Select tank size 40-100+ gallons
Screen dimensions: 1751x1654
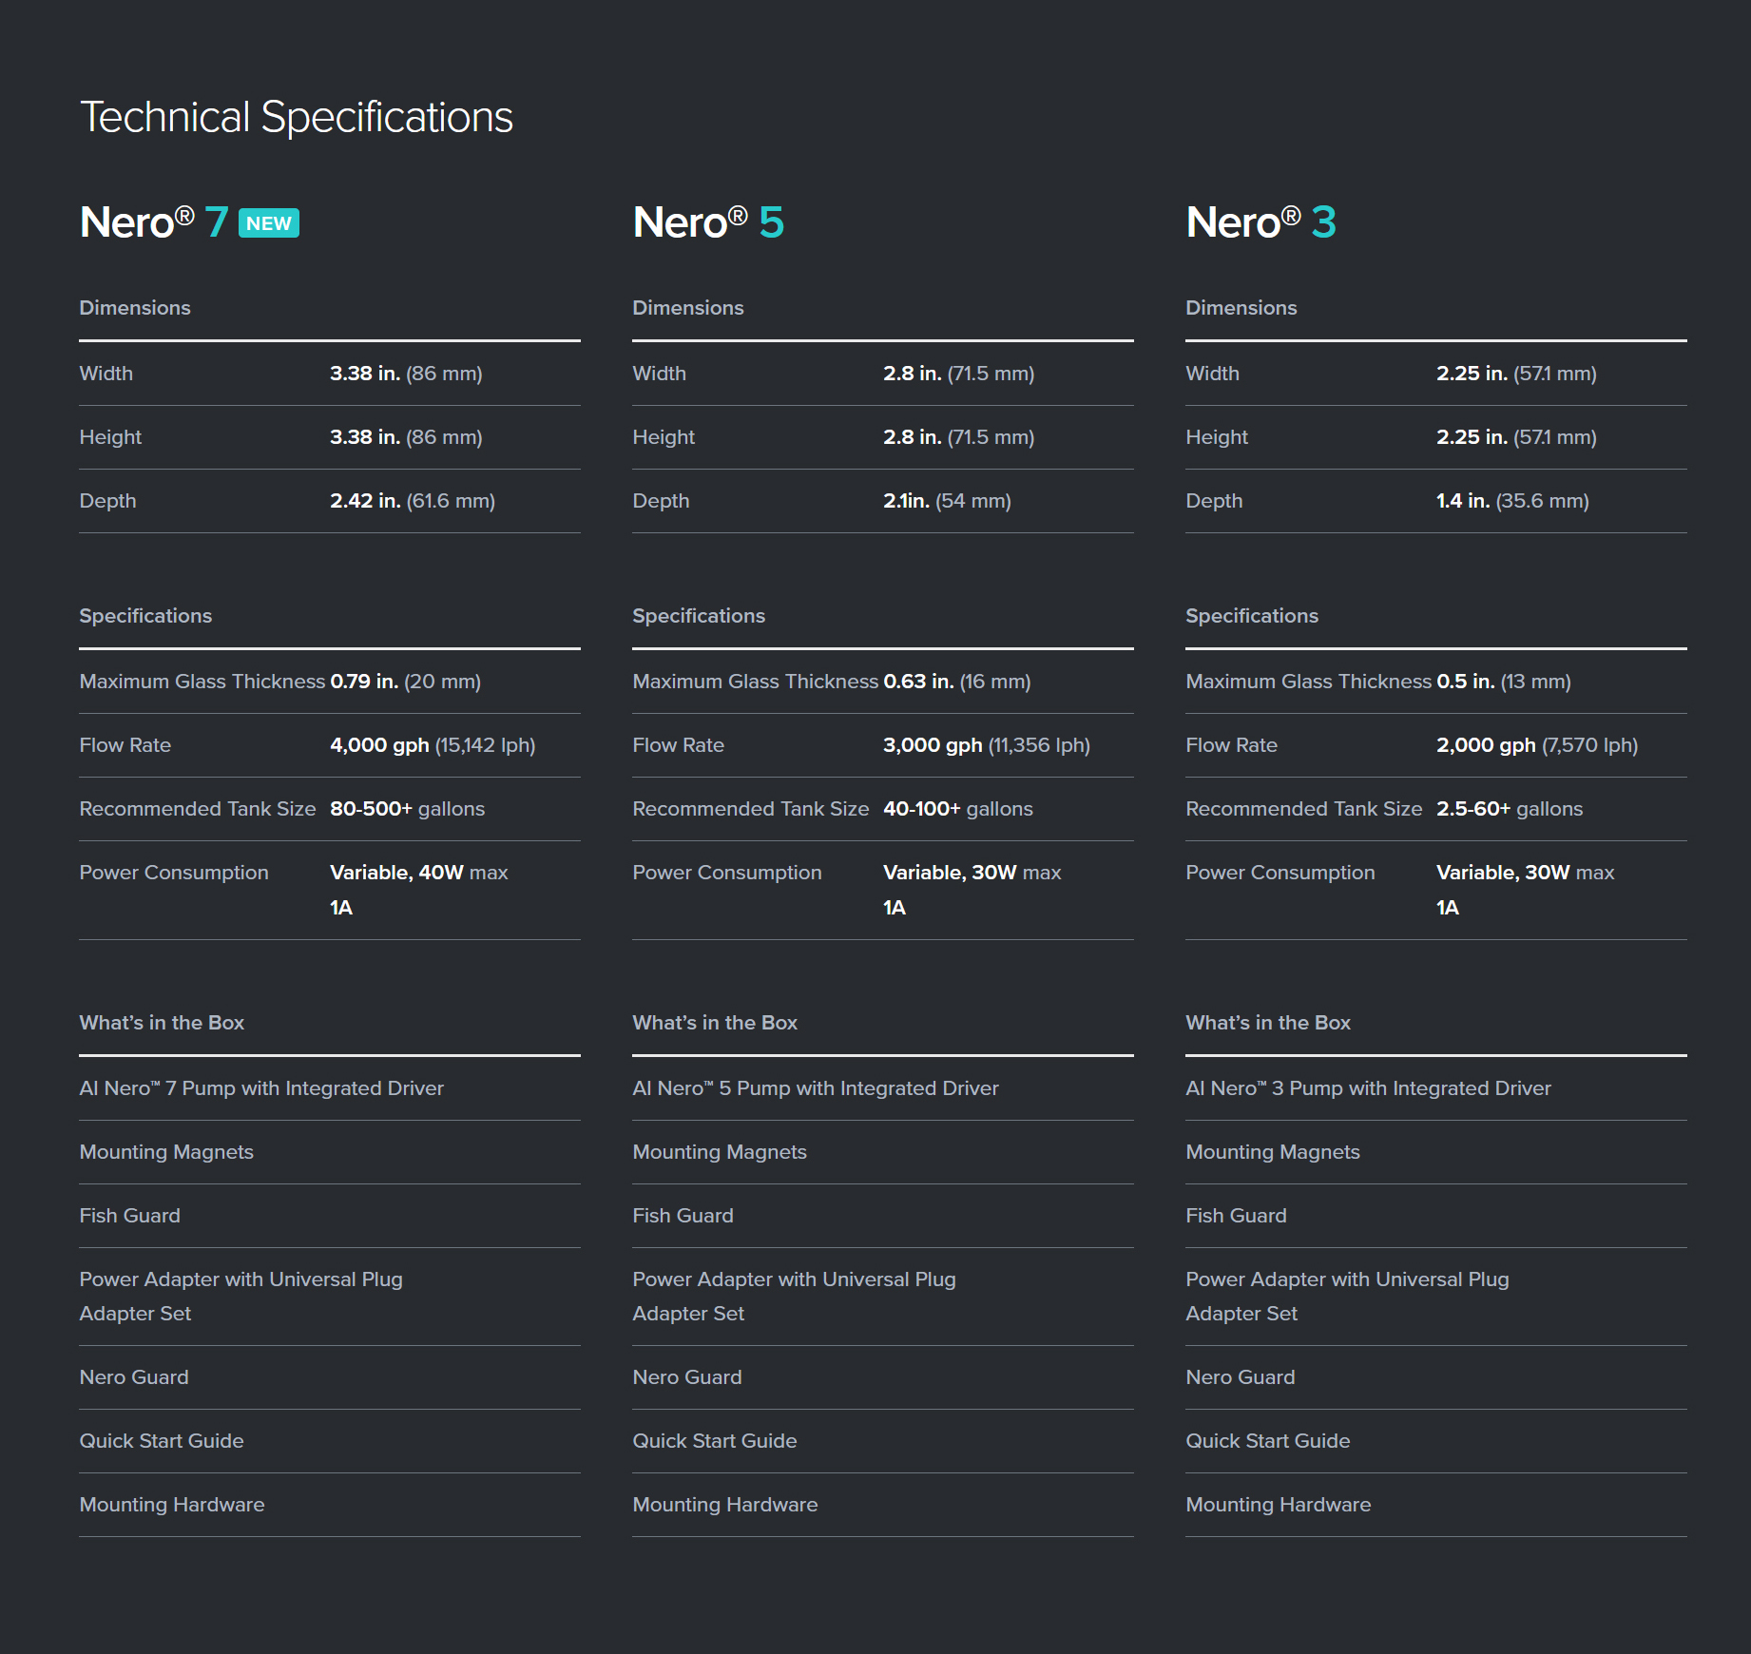tap(958, 809)
